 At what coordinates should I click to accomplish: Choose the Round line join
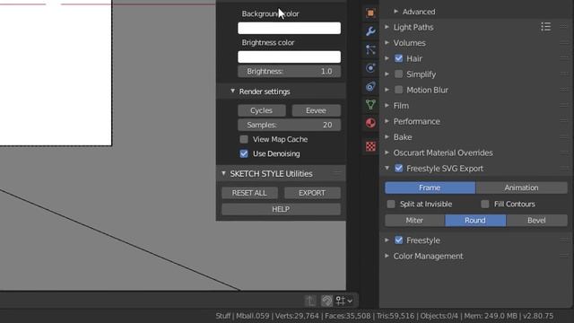click(x=475, y=221)
